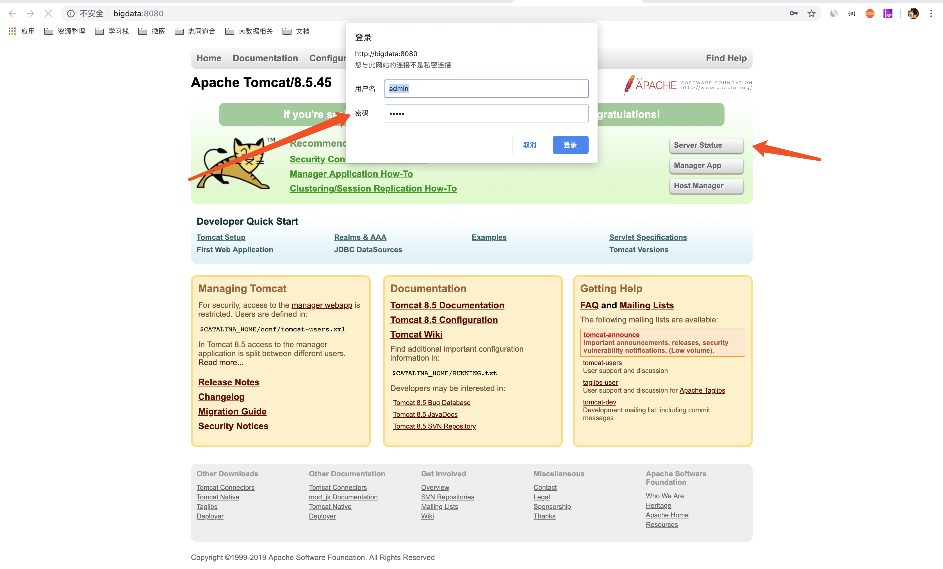
Task: Click the 密码 password field
Action: point(486,113)
